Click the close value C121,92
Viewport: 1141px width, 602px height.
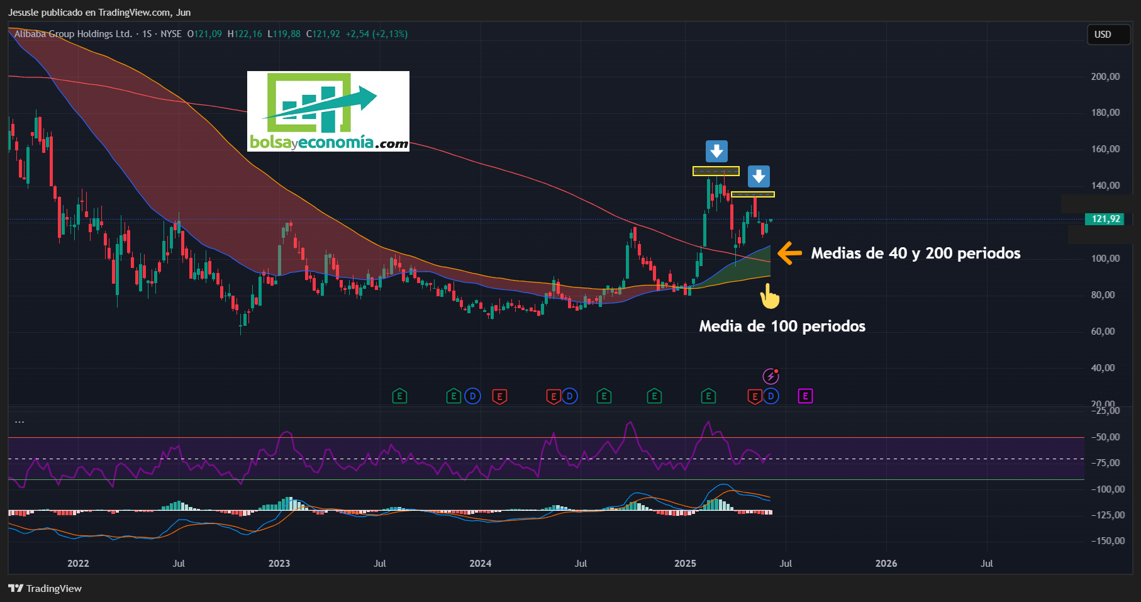tap(323, 34)
